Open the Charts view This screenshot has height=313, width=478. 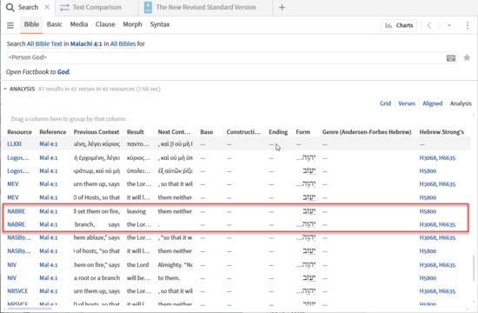(399, 25)
